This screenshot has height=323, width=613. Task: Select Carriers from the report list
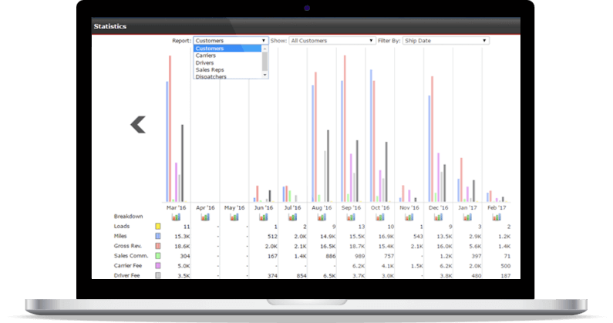(206, 56)
